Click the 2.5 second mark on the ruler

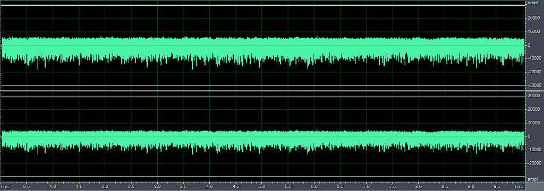[x=131, y=187]
